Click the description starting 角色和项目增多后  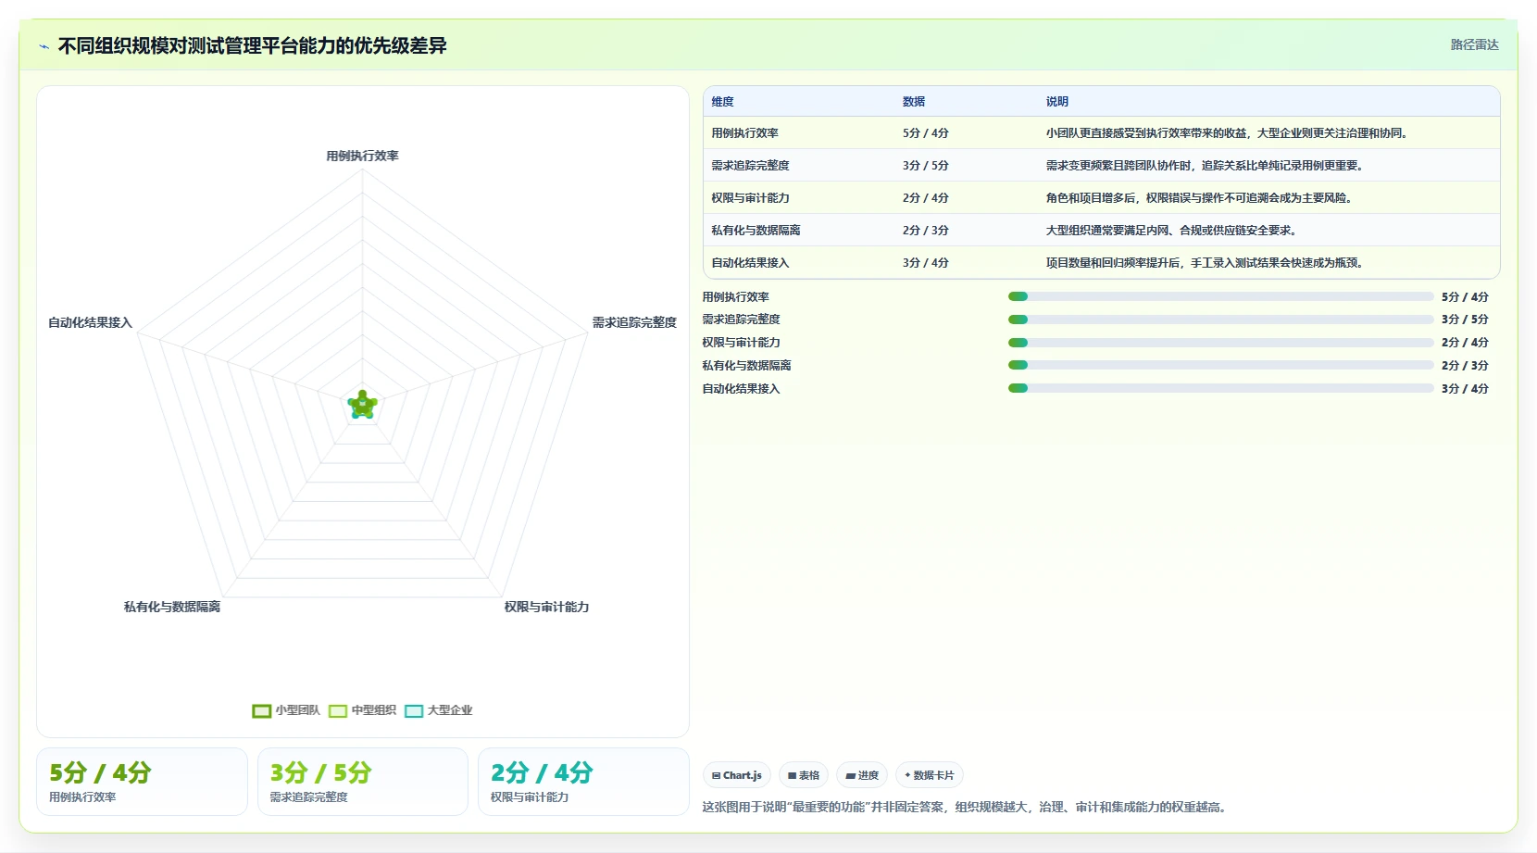(1199, 198)
